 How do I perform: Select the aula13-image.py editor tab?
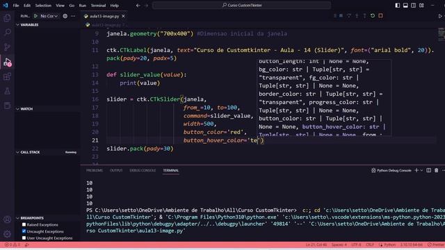tap(104, 16)
